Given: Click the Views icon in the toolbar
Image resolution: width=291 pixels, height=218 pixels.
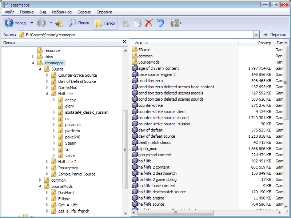Looking at the screenshot, I should tap(174, 23).
